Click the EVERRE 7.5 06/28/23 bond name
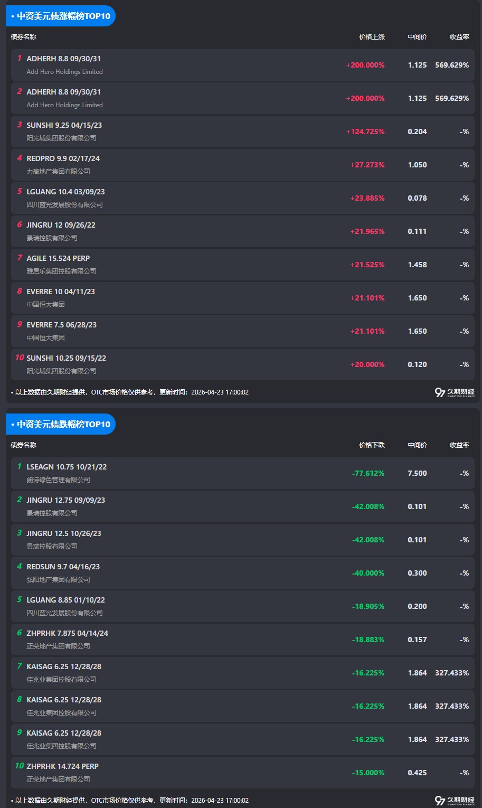 tap(62, 325)
